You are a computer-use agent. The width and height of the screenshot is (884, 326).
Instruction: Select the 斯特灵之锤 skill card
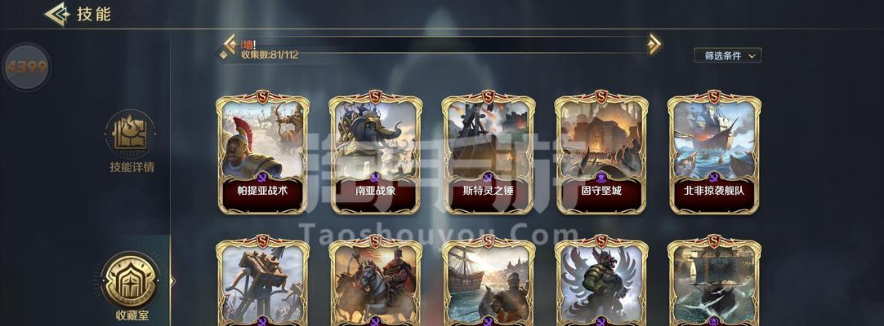pyautogui.click(x=489, y=153)
